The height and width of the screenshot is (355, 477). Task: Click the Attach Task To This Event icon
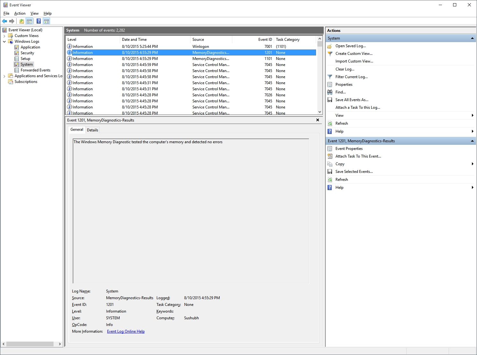coord(330,156)
